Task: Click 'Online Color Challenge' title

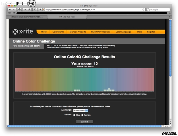Action: (x=34, y=41)
